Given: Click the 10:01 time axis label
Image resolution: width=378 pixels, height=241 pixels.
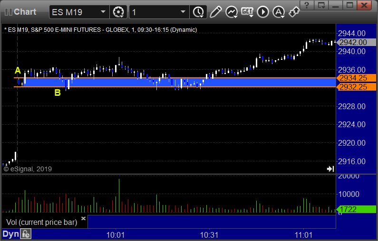Looking at the screenshot, I should click(x=116, y=235).
